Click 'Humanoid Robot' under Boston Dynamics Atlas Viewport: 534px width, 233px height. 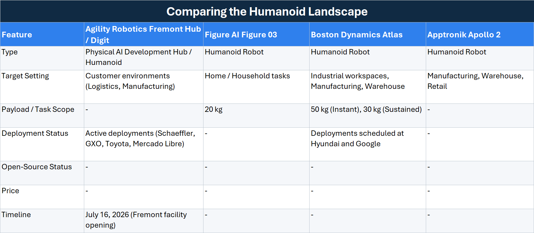pos(340,52)
